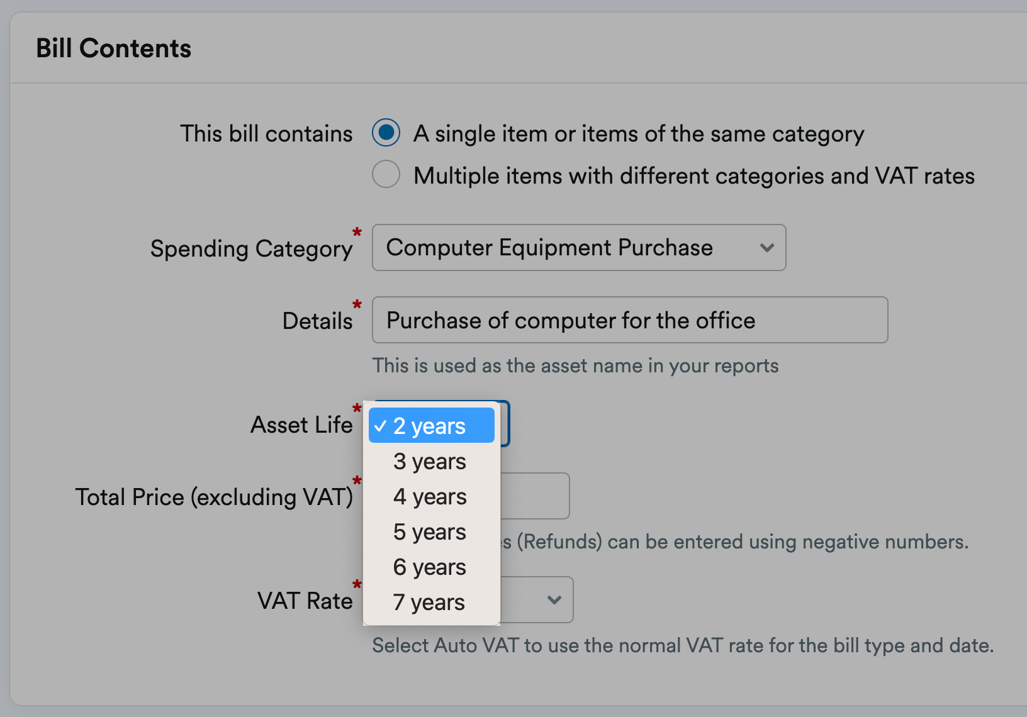1027x717 pixels.
Task: Click the asset name report hint below Details
Action: 575,365
